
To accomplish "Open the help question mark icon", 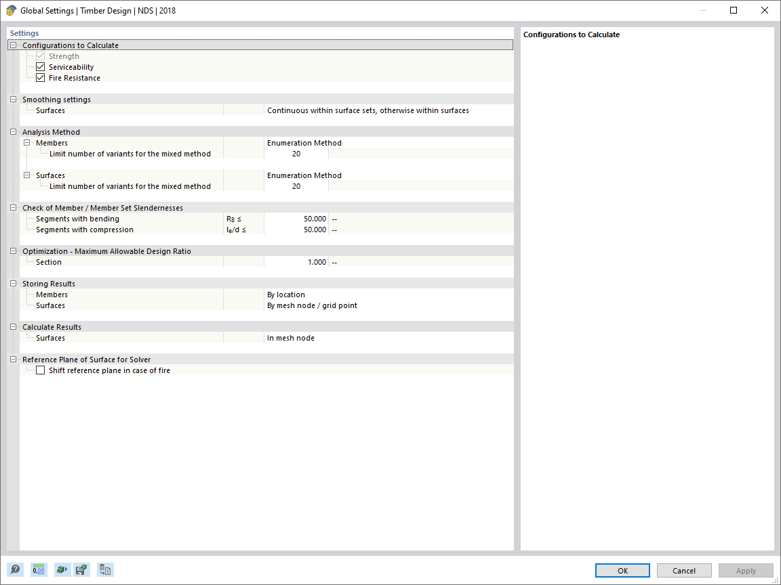I will click(15, 569).
